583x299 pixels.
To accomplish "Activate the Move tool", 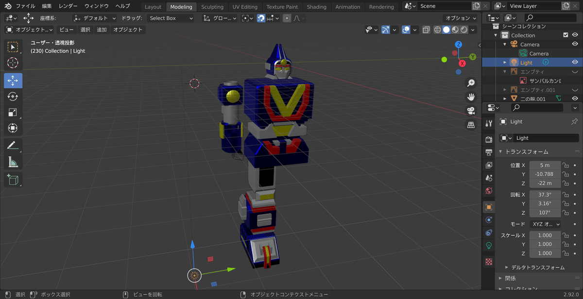I will click(x=13, y=81).
